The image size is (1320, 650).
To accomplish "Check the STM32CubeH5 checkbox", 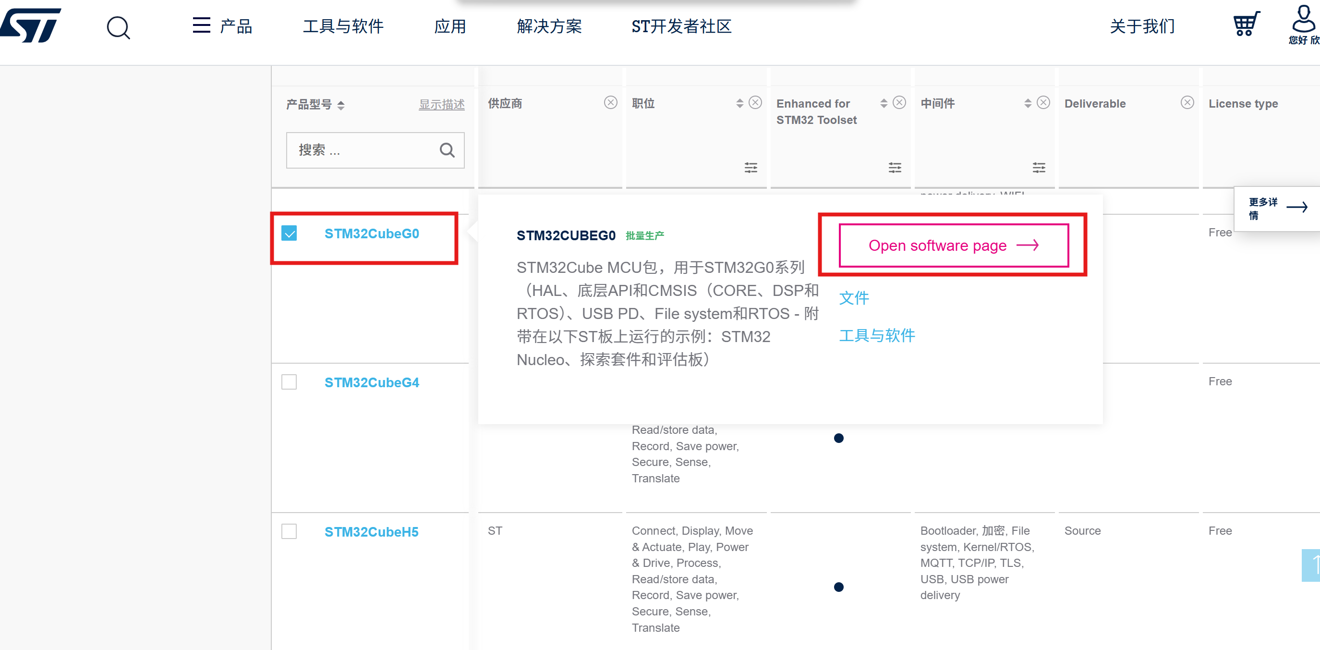I will click(289, 531).
